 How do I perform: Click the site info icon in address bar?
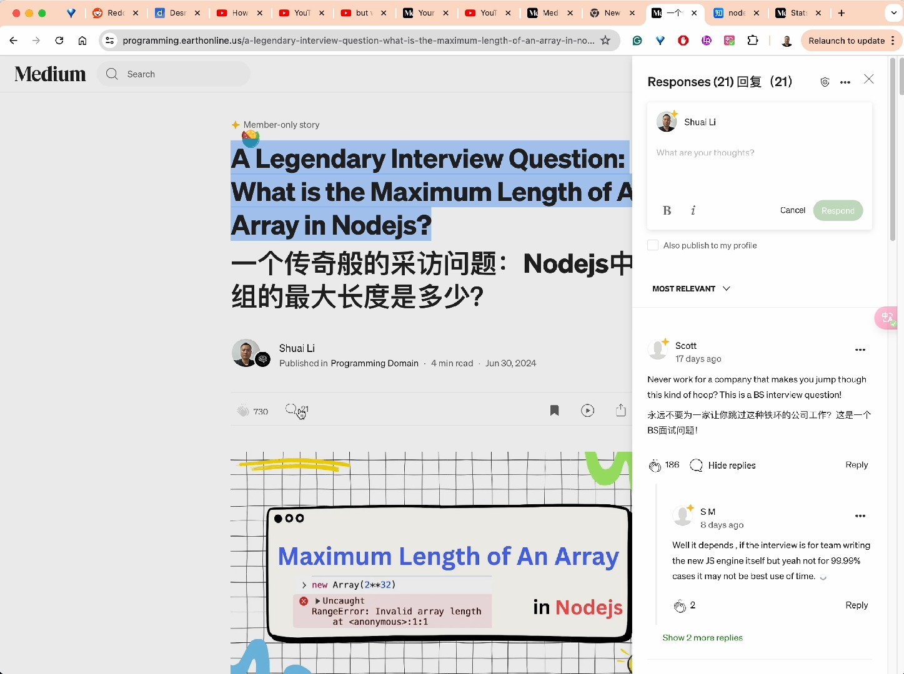click(110, 41)
